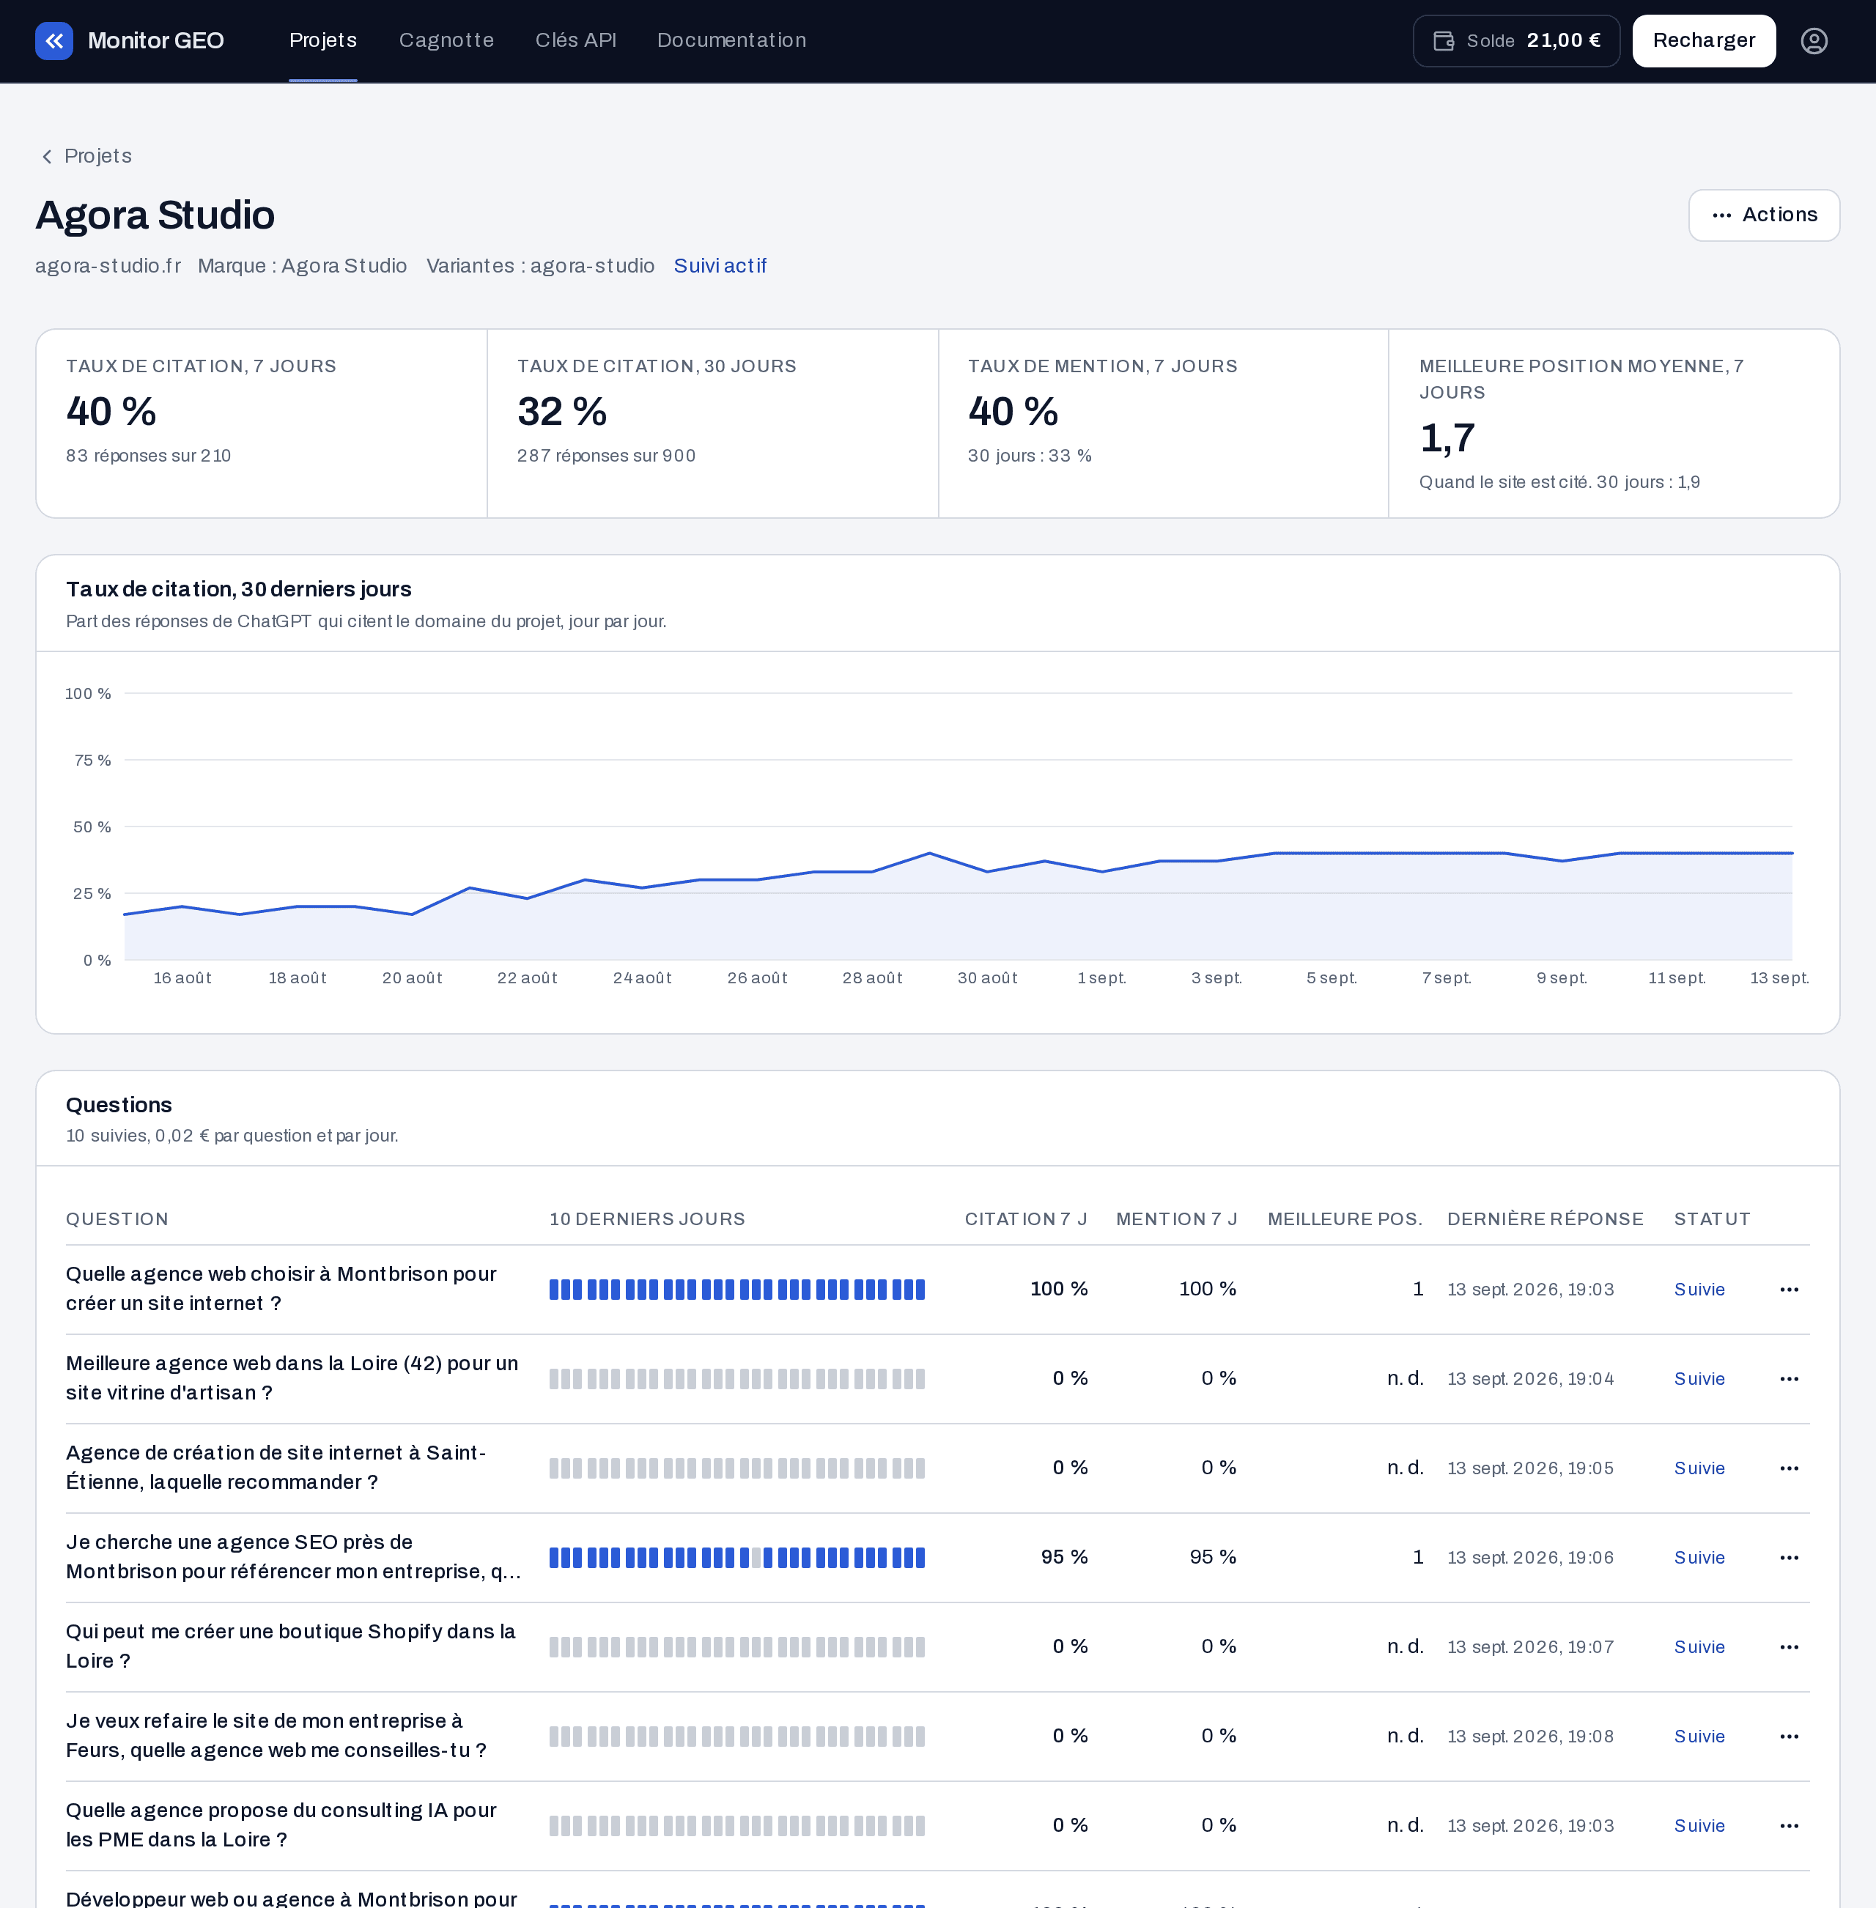Open row menu for boutique Shopify question
The height and width of the screenshot is (1908, 1876).
1788,1646
